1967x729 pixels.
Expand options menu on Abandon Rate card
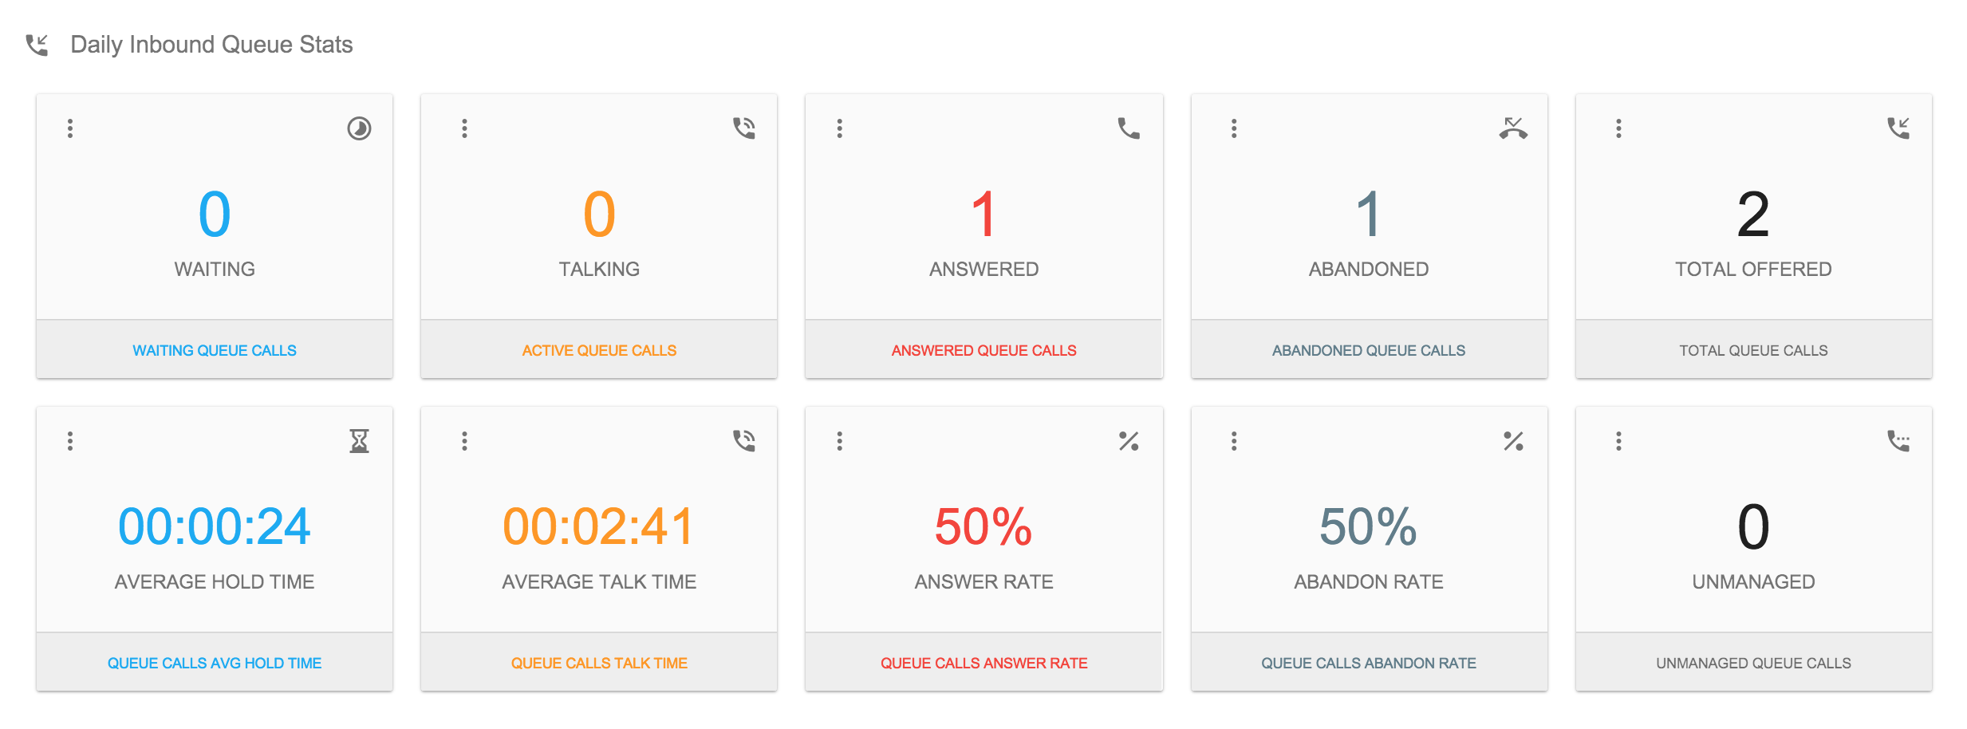click(x=1234, y=441)
